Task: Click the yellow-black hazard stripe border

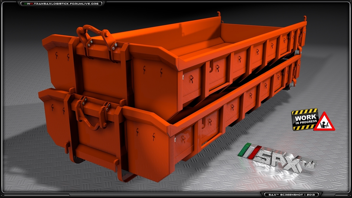Action: click(304, 112)
